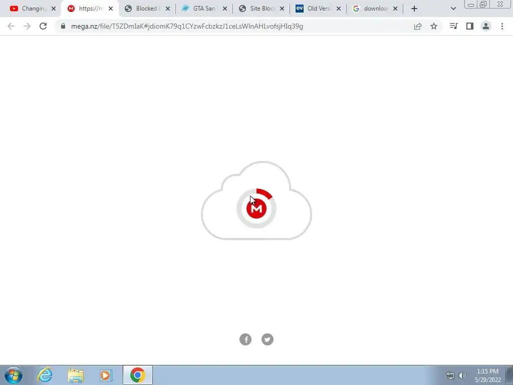The image size is (513, 385).
Task: Launch Windows Media Player
Action: (106, 375)
